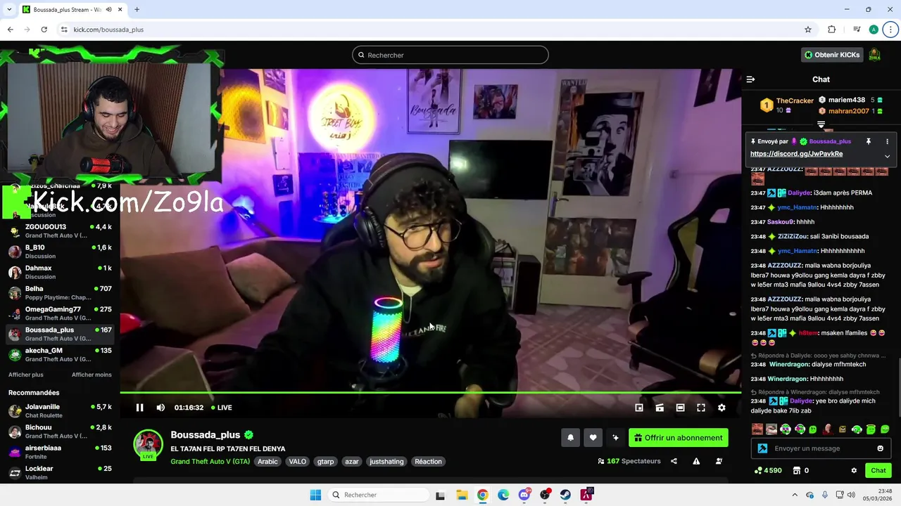Select the azar tag
Viewport: 901px width, 506px height.
coord(352,462)
